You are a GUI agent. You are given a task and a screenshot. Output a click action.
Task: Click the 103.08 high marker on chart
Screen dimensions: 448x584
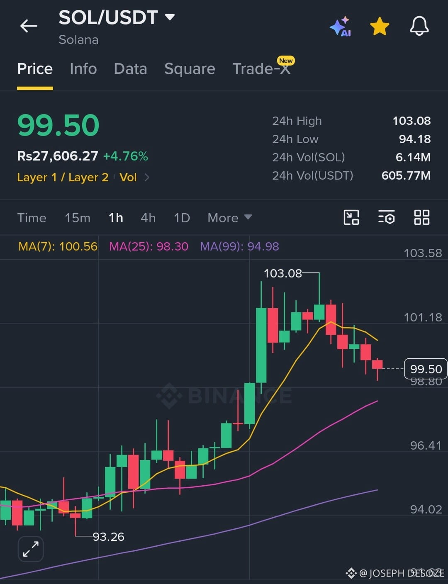pos(283,273)
